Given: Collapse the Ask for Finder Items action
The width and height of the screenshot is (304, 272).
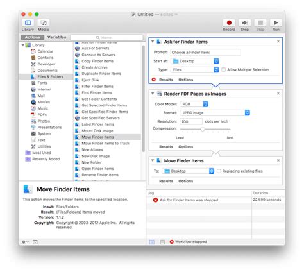Looking at the screenshot, I should pos(153,42).
